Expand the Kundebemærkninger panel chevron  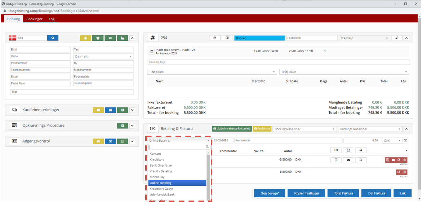132,110
